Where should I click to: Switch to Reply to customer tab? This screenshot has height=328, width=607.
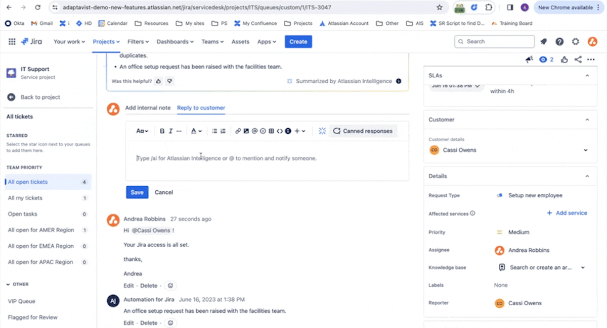tap(201, 108)
